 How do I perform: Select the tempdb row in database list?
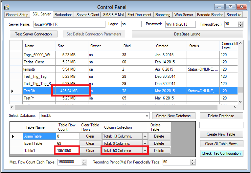(38, 69)
